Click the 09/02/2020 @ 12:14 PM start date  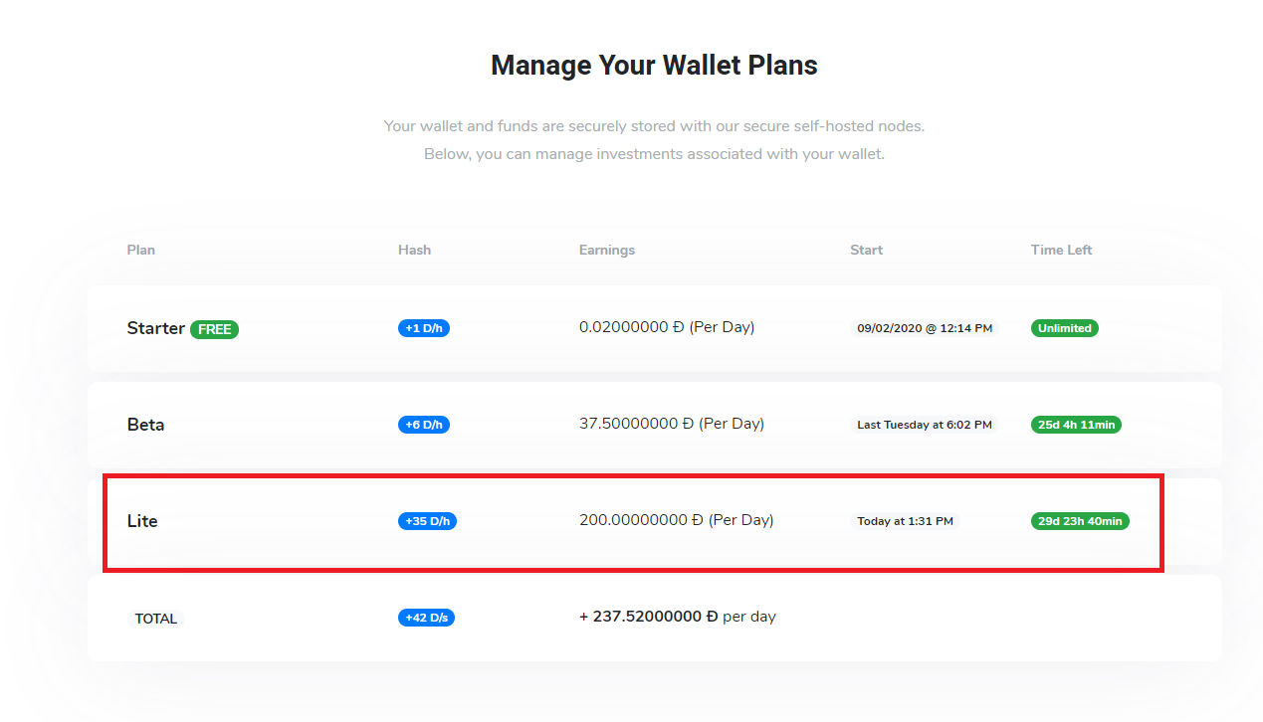click(x=925, y=328)
